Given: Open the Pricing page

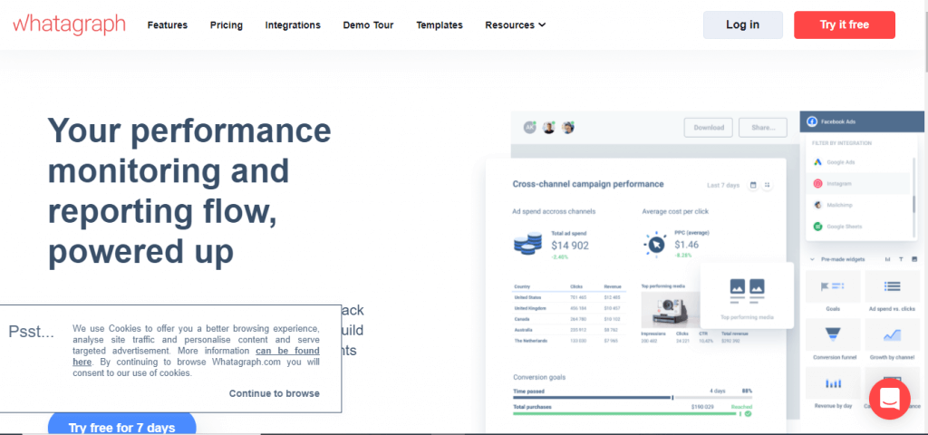Looking at the screenshot, I should (x=226, y=25).
